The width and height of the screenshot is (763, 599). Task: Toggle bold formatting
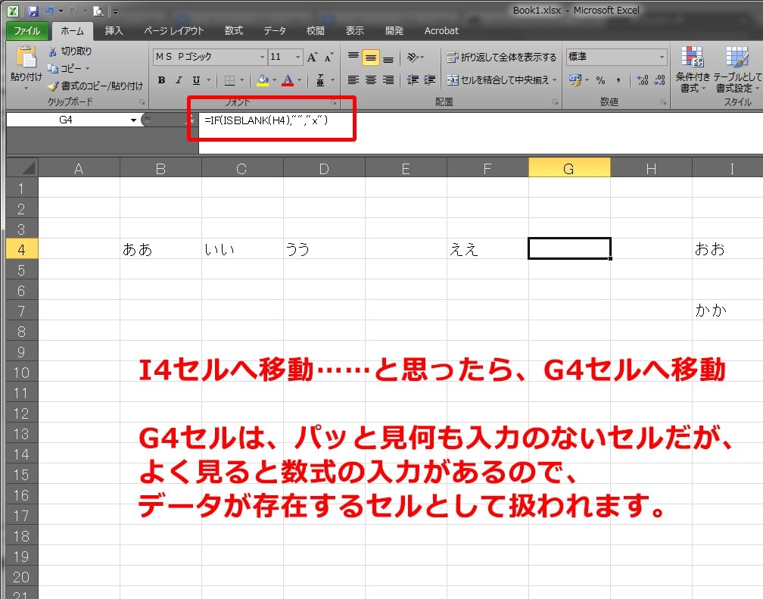[162, 80]
